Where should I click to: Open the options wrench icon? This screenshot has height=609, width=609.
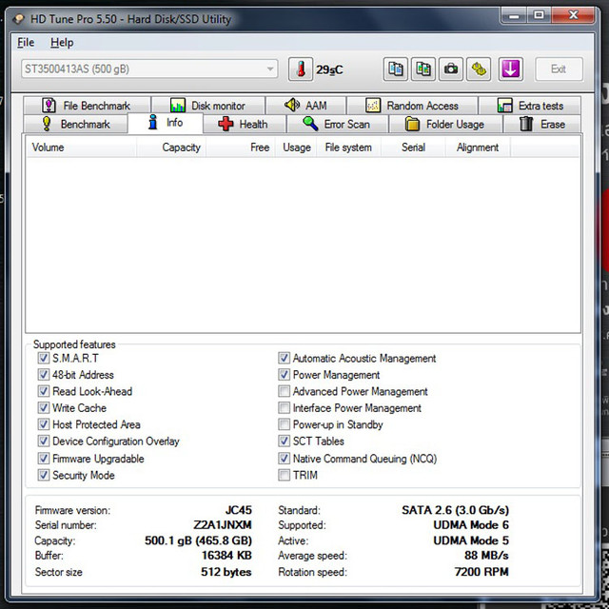[479, 69]
